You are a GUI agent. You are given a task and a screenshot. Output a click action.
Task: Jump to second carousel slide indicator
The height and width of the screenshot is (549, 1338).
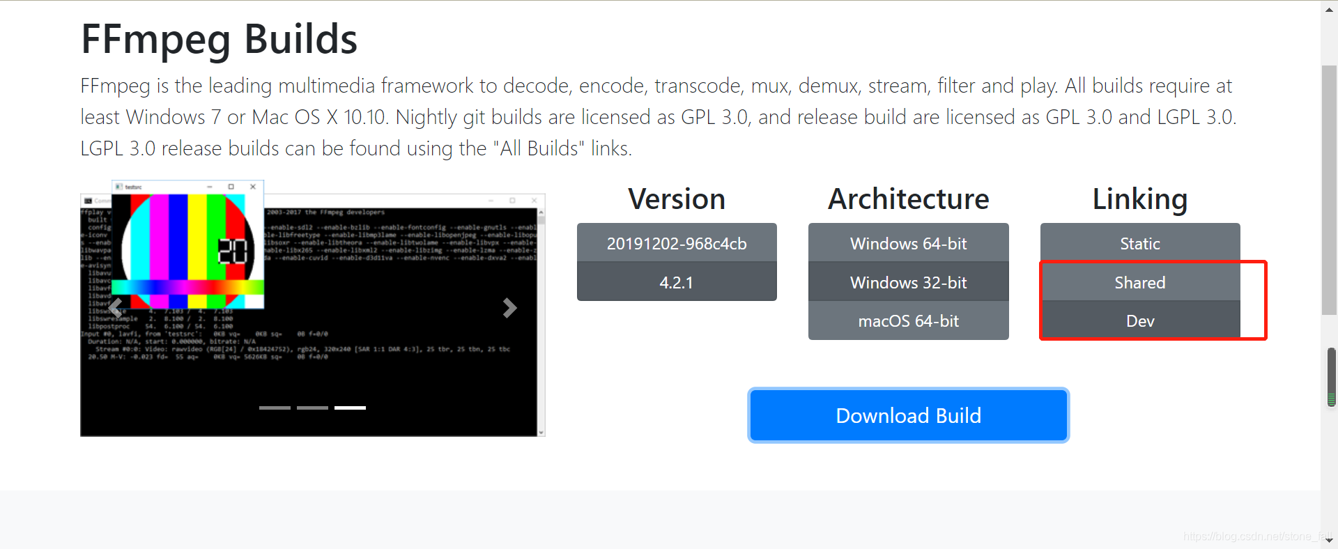point(312,408)
